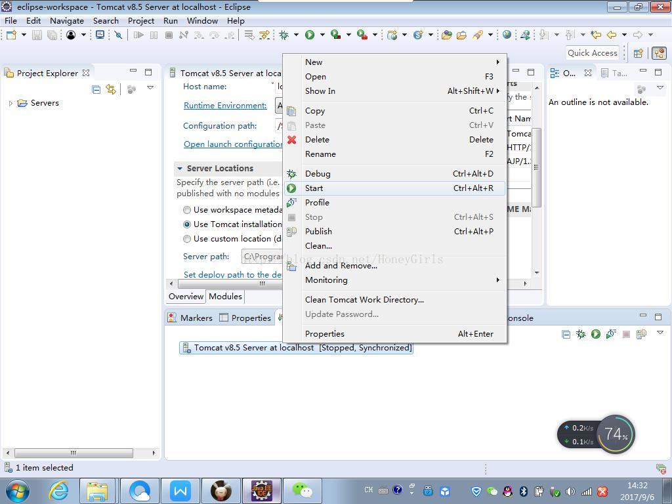
Task: Choose Debug from the context menu
Action: (x=394, y=173)
